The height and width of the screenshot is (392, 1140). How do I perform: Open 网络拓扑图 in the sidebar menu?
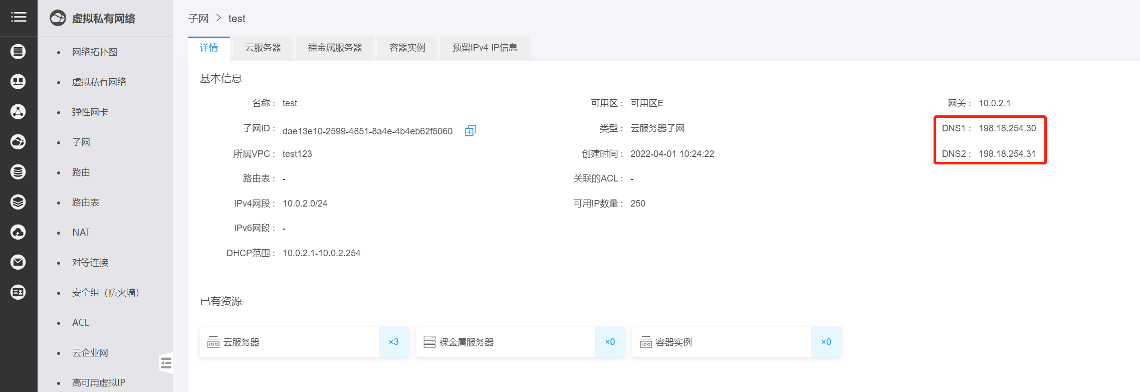(x=95, y=52)
